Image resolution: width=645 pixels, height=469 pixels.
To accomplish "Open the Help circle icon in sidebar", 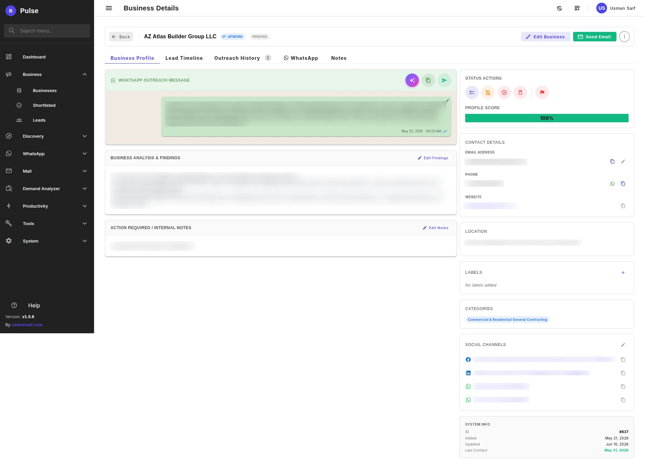I will 14,305.
